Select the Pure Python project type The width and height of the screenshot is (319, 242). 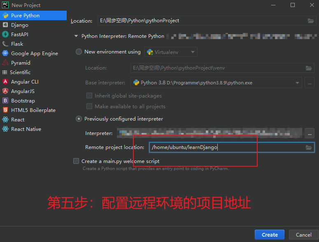33,16
